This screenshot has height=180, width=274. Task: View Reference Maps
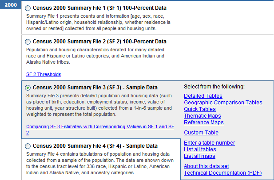click(204, 123)
